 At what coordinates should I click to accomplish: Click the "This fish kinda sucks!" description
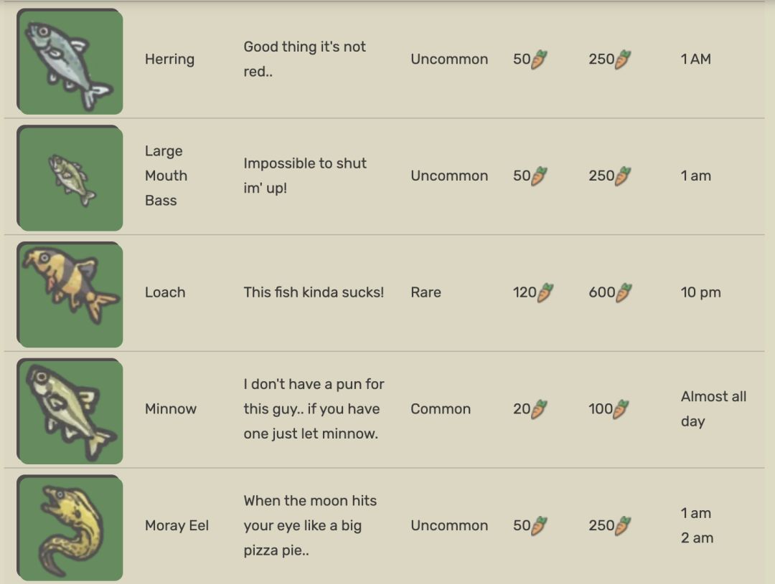click(314, 292)
